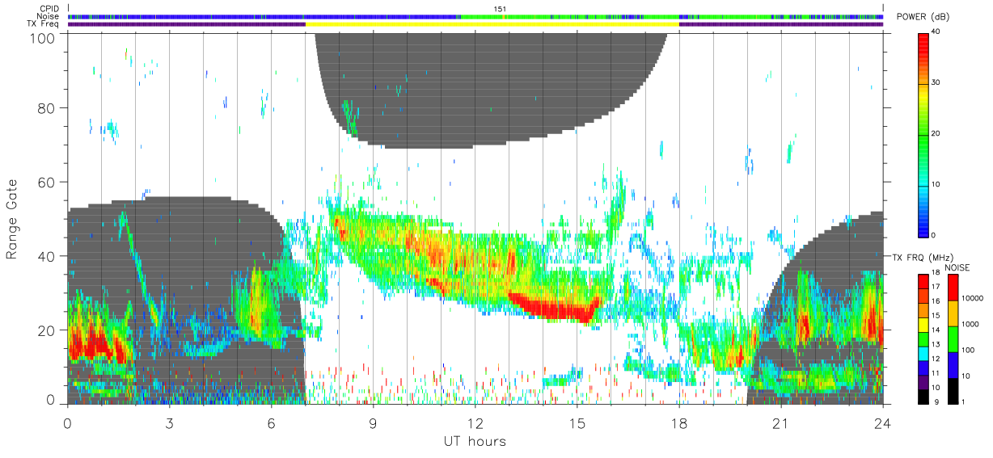Click the 'TX FRQ (MHz)' legend title
Image resolution: width=993 pixels, height=458 pixels.
(x=921, y=257)
